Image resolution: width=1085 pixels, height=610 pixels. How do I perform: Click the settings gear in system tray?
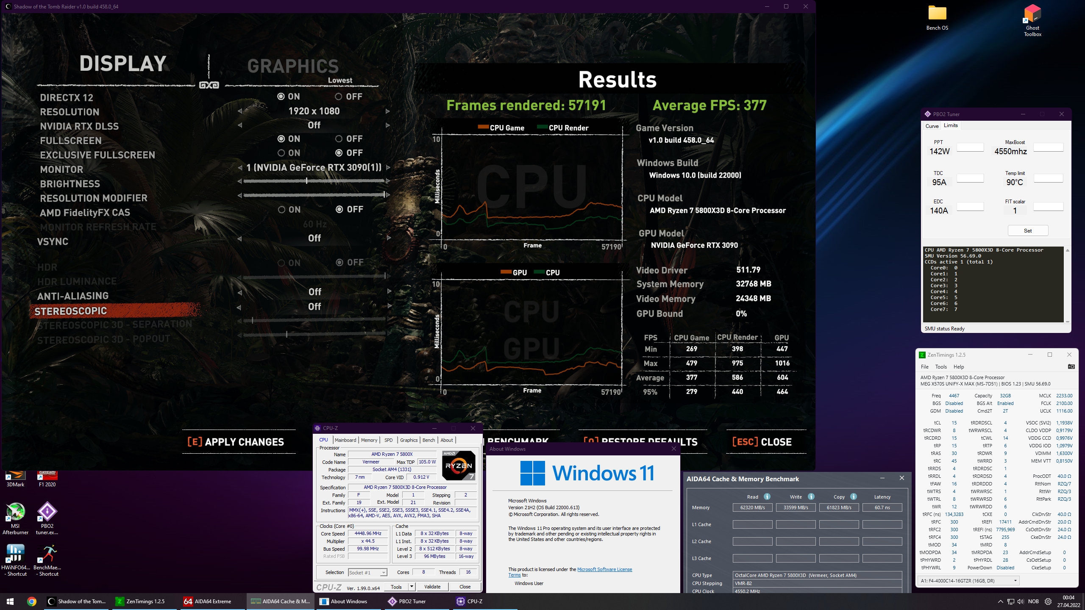[1048, 602]
